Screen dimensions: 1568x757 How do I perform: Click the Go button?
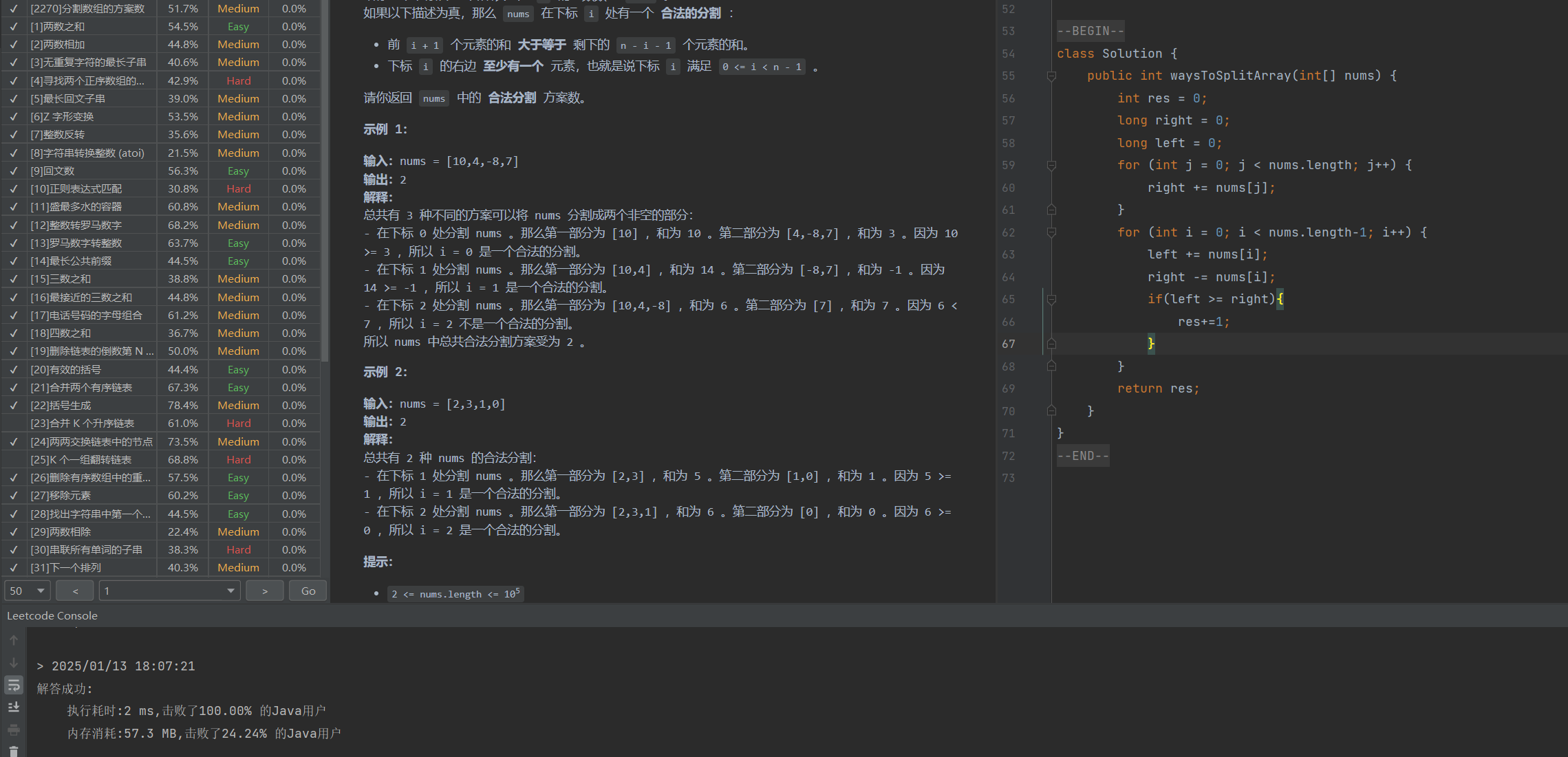[308, 591]
